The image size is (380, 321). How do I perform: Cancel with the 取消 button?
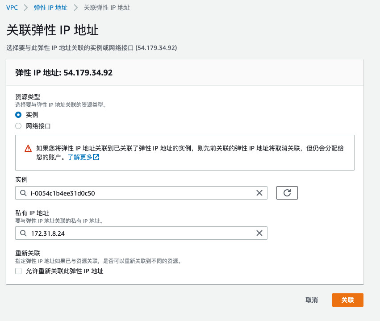(311, 300)
